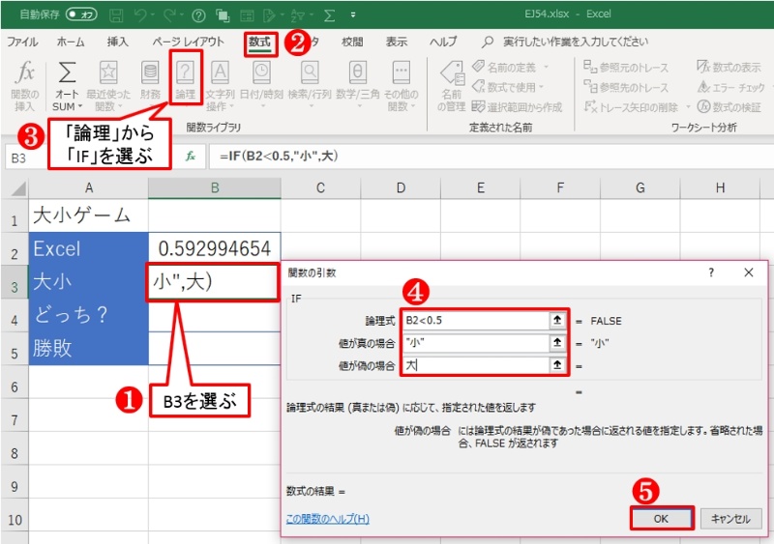Select cell B2 with the random number
774x544 pixels.
[214, 248]
